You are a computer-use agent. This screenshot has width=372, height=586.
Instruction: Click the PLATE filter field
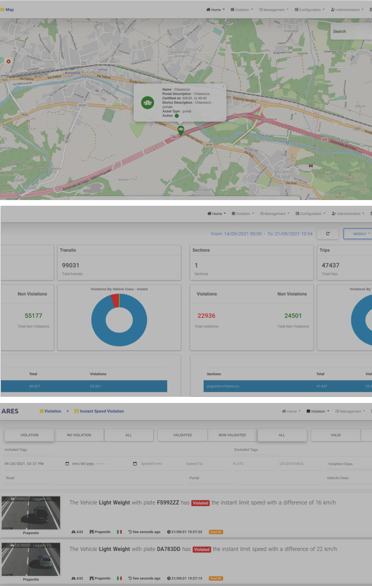tap(253, 464)
